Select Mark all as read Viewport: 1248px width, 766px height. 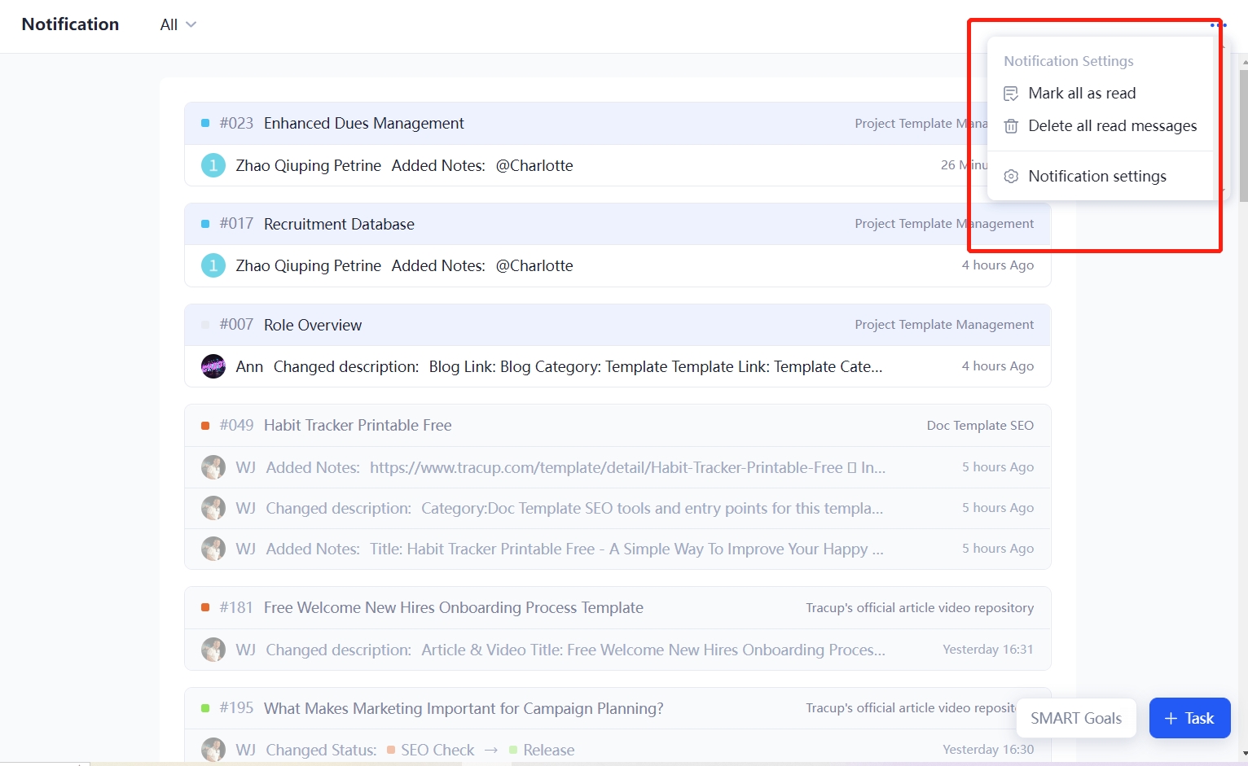coord(1083,93)
